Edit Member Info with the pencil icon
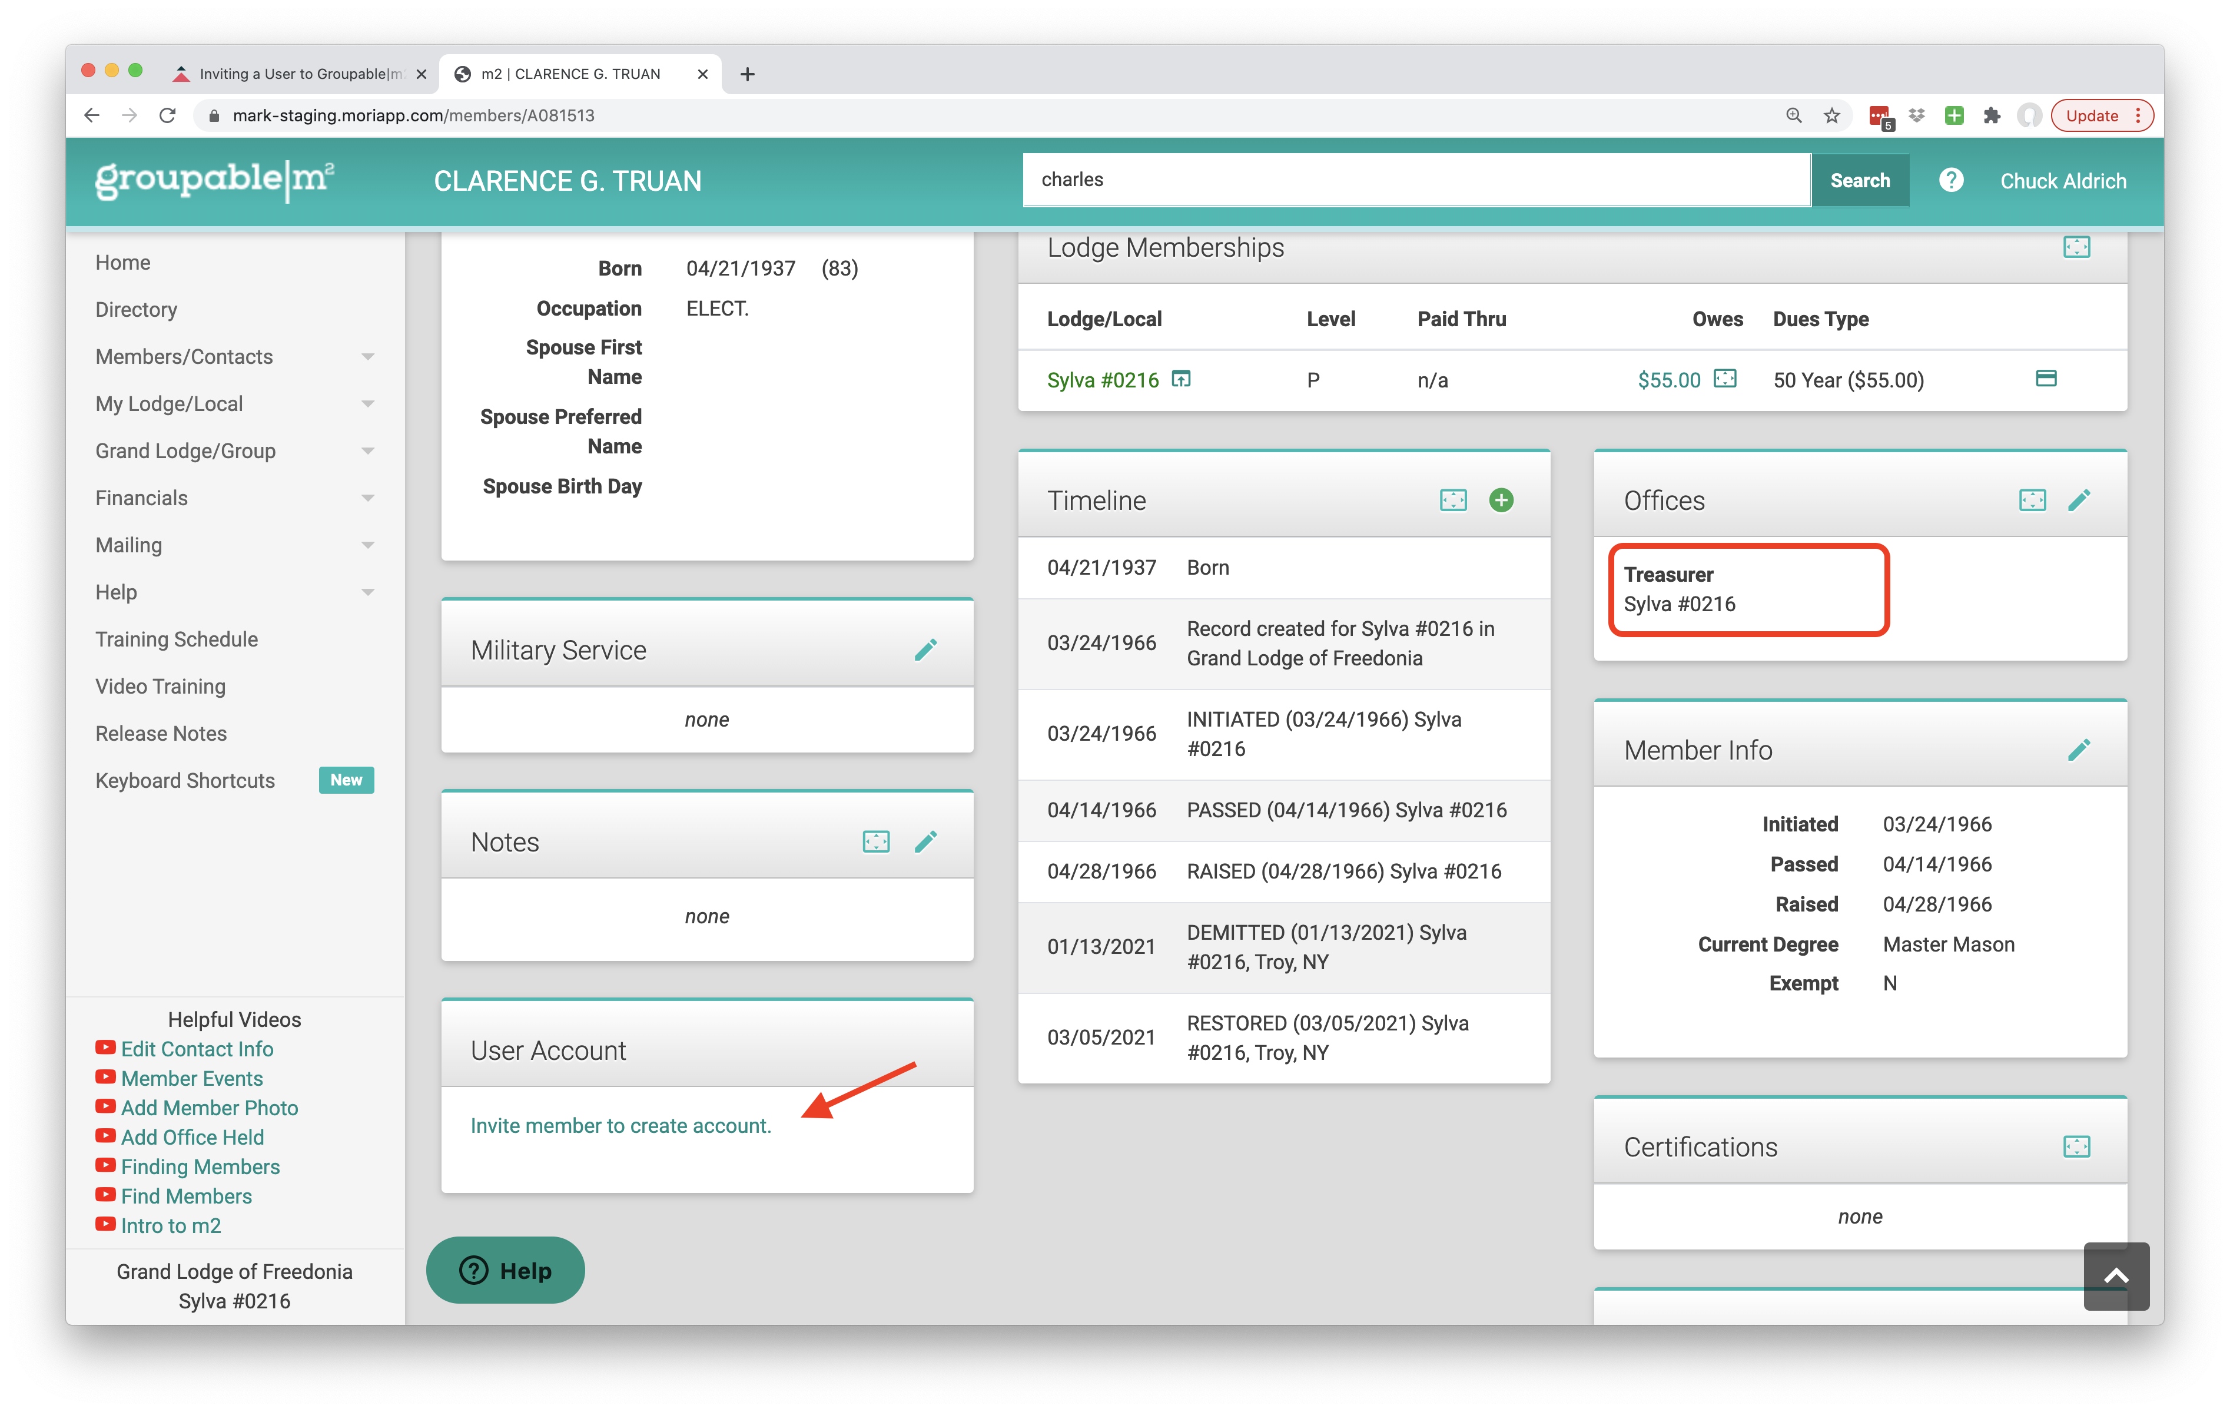The image size is (2230, 1412). tap(2079, 750)
